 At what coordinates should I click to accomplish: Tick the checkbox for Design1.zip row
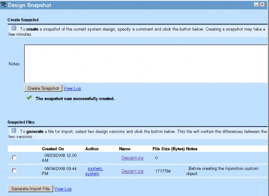pyautogui.click(x=14, y=171)
